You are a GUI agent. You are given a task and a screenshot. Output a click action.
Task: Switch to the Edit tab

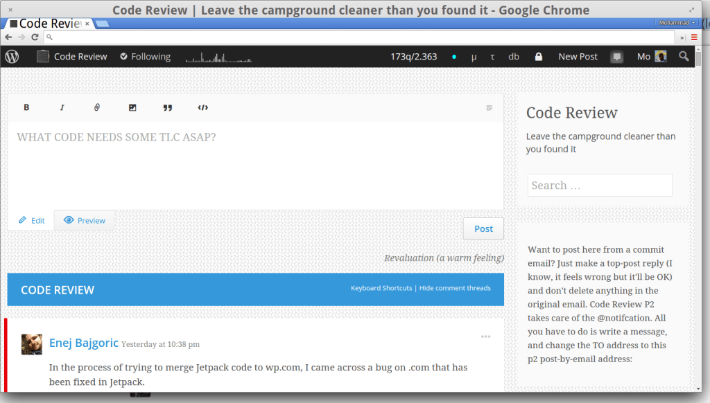point(32,220)
